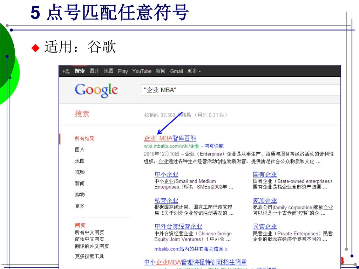Open the 家族企业 sitelink
Viewport: 359px width, 269px height.
(x=265, y=201)
